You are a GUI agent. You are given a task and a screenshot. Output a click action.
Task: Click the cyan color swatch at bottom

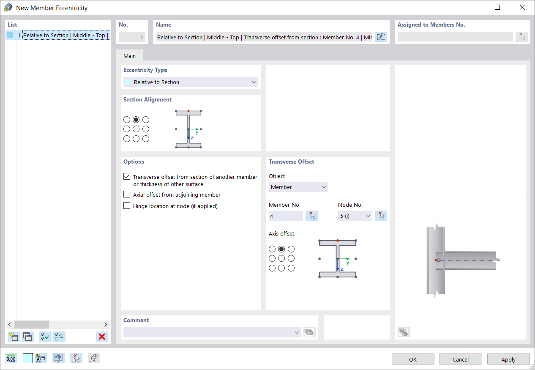(28, 358)
